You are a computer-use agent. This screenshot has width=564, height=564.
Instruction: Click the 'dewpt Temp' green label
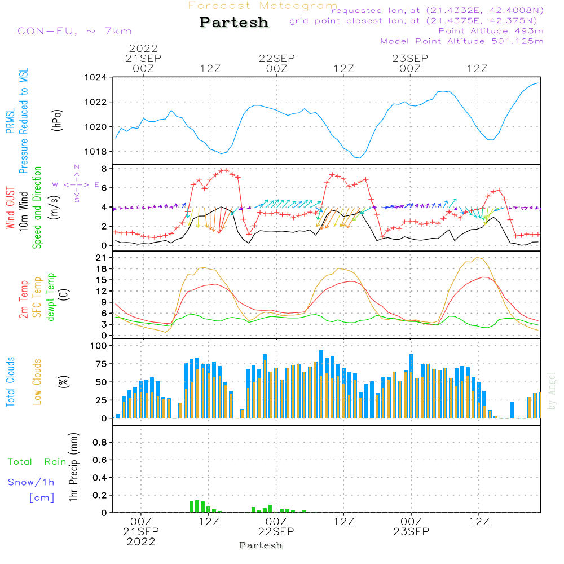[x=50, y=297]
